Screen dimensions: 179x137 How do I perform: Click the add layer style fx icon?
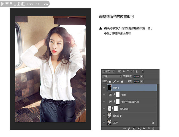[129, 128]
